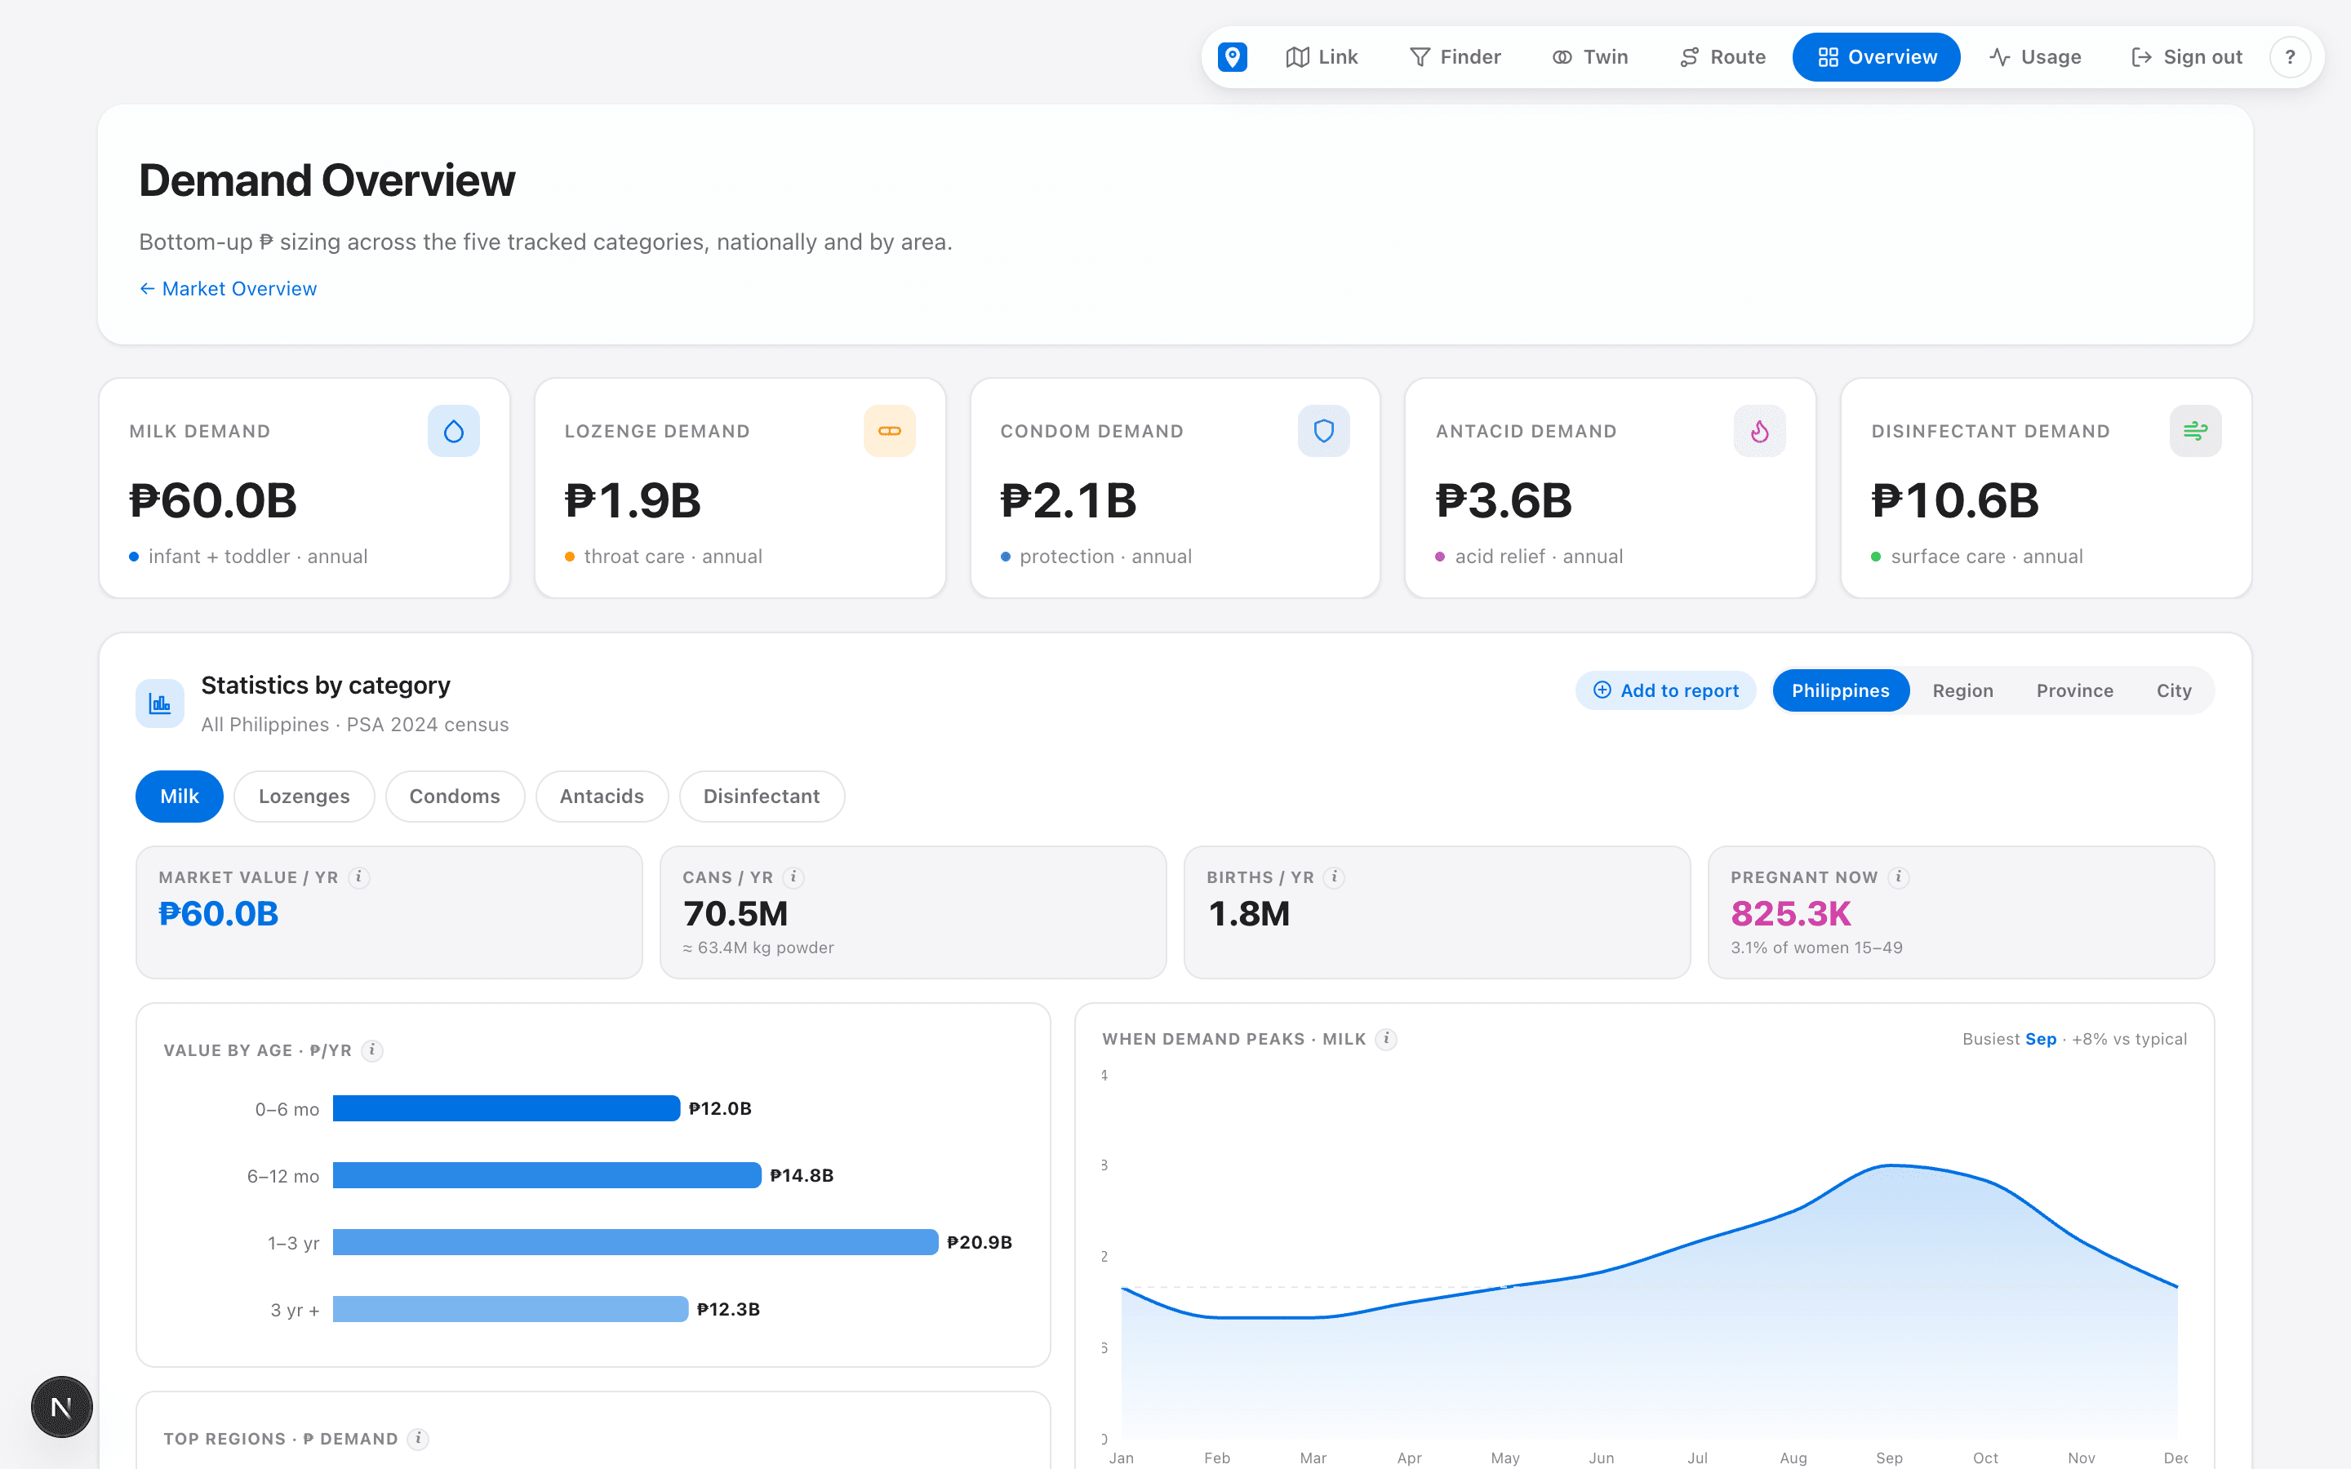This screenshot has height=1469, width=2351.
Task: Click the lozenge pill icon
Action: coord(889,432)
